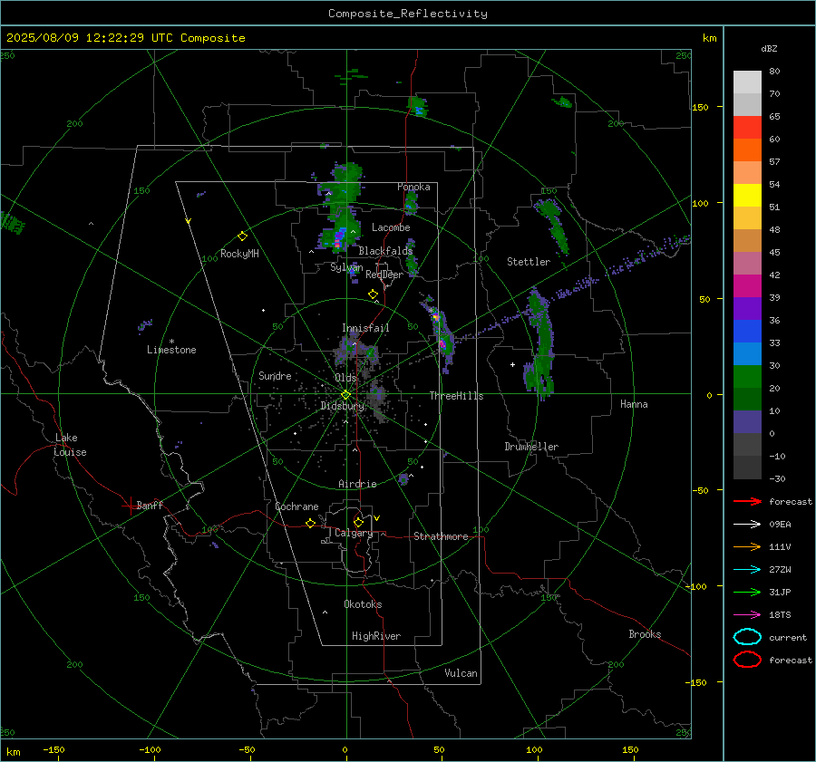Click the Ponoka city label
This screenshot has height=762, width=816.
coord(413,187)
